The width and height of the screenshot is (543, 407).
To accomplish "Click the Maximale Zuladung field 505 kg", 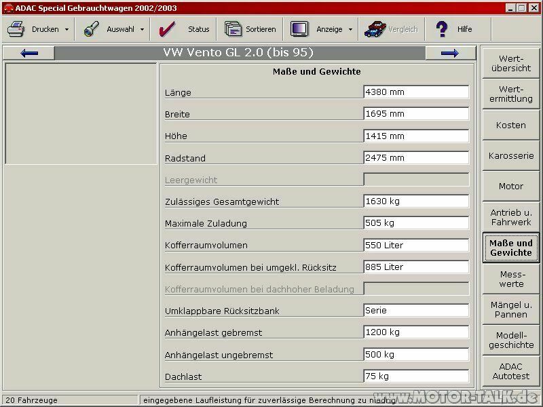I will click(x=416, y=223).
